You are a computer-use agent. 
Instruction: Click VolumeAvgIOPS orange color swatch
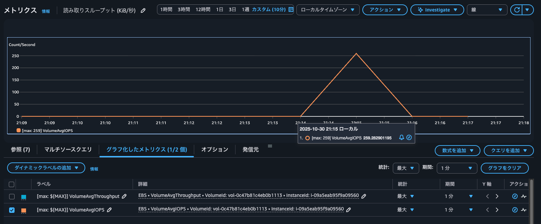tap(24, 210)
